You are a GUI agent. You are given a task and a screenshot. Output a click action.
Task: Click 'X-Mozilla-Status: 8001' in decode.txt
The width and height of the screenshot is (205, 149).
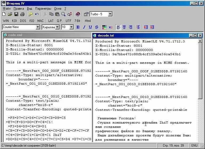pyautogui.click(x=119, y=46)
